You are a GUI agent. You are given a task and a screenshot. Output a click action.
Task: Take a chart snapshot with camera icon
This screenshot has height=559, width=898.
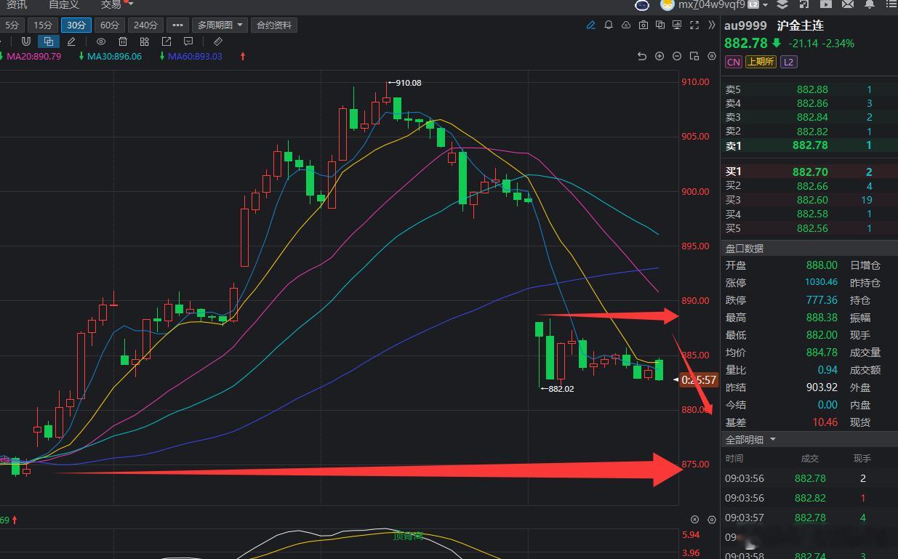[644, 25]
